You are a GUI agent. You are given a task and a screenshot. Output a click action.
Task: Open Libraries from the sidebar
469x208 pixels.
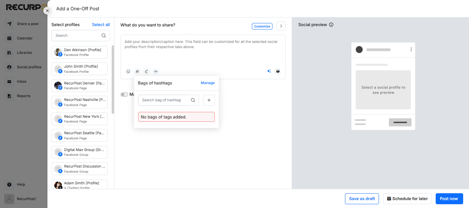(24, 53)
